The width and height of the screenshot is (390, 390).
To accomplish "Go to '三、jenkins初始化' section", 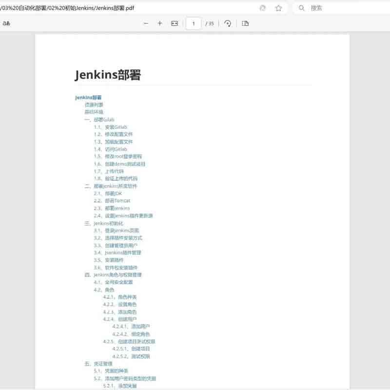I will pyautogui.click(x=104, y=223).
